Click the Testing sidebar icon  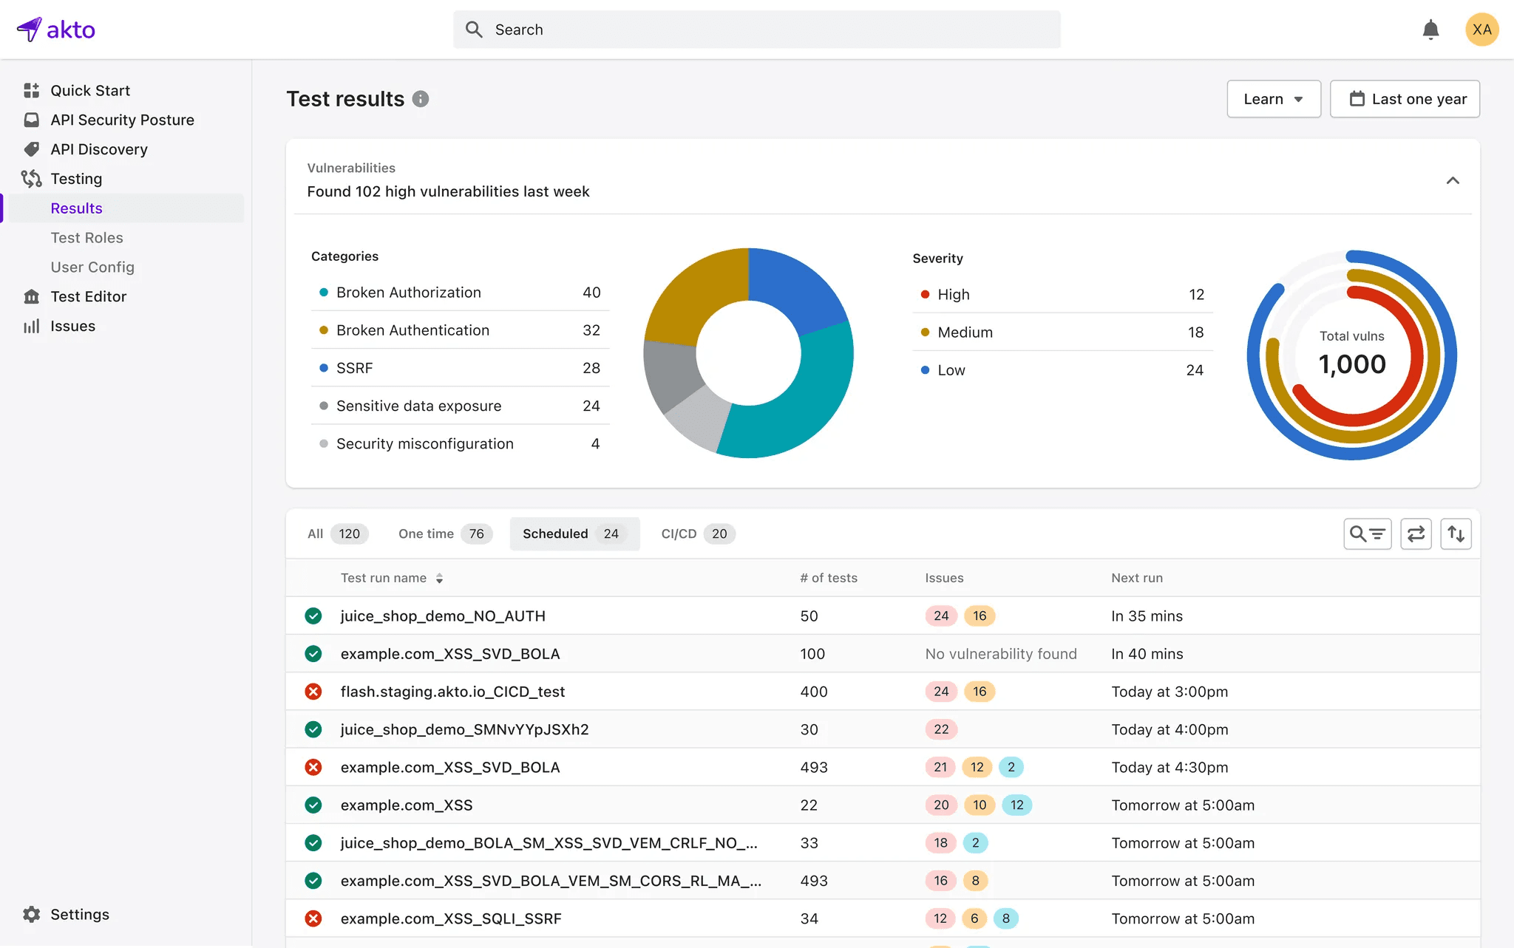(x=31, y=179)
